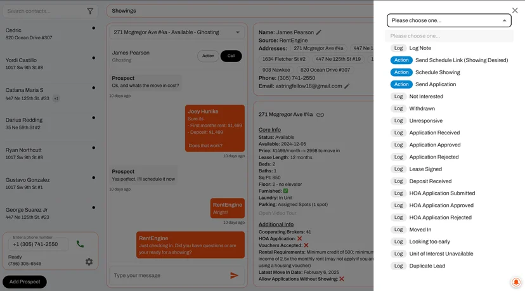Click the Add Prospect button
Screen dimensions: 525x291
click(25, 282)
